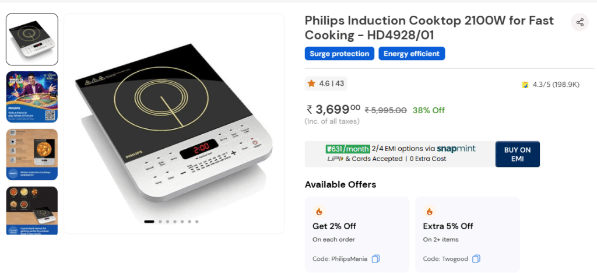View the third product thumbnail

pyautogui.click(x=32, y=154)
